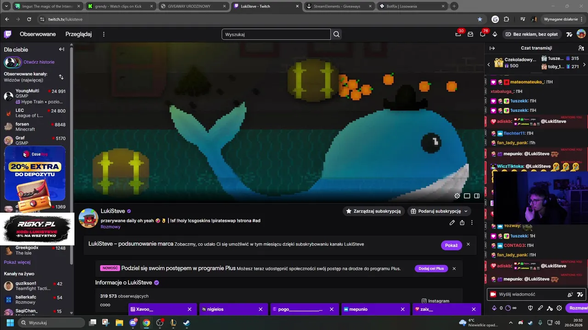This screenshot has width=588, height=330.
Task: Click the hammer moderator tool icon
Action: [550, 308]
